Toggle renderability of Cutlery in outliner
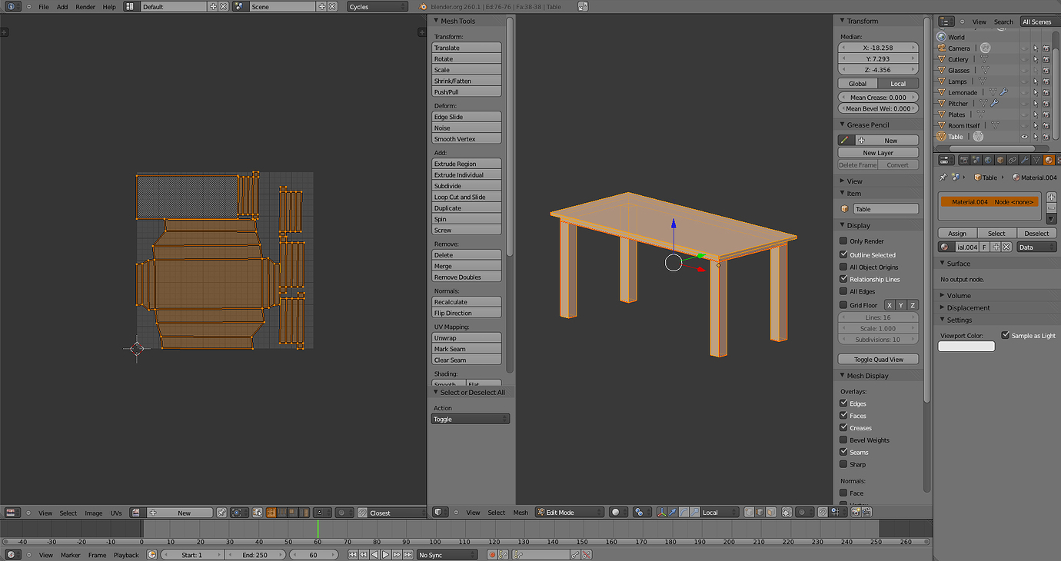 1046,59
